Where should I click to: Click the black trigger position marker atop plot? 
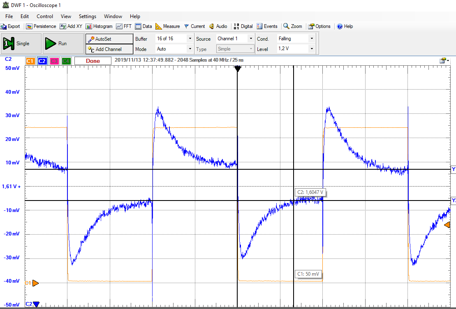(x=237, y=69)
